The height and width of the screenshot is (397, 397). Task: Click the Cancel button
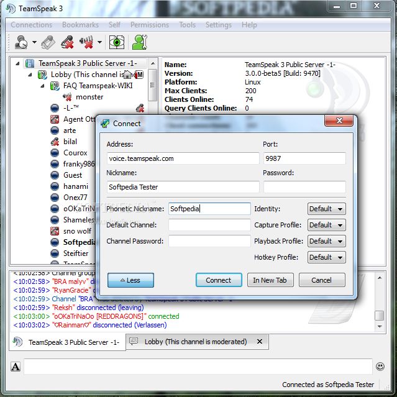[322, 280]
